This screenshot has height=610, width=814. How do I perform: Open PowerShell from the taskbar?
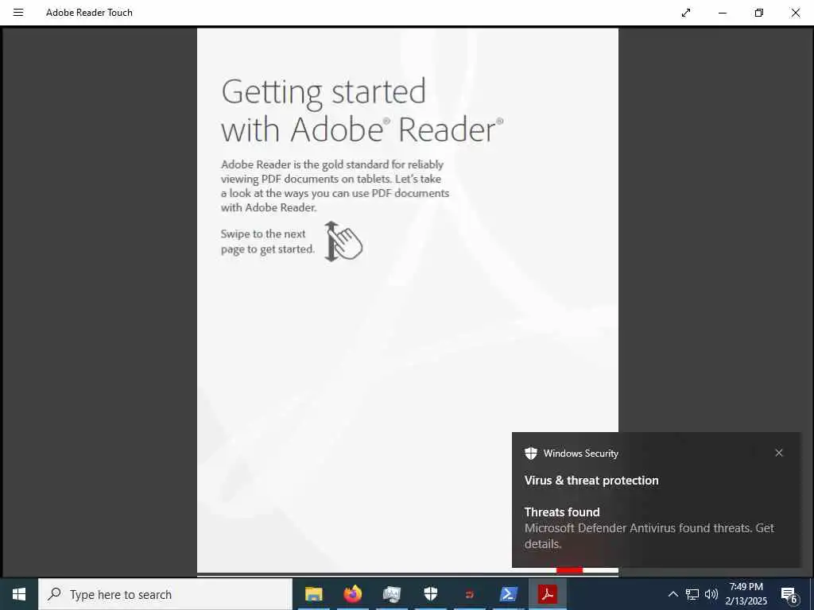tap(508, 594)
